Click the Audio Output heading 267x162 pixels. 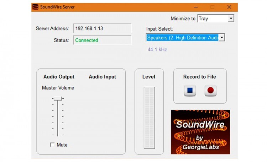(x=59, y=77)
